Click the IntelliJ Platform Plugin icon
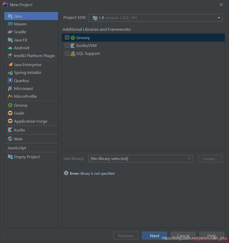 tap(10, 56)
